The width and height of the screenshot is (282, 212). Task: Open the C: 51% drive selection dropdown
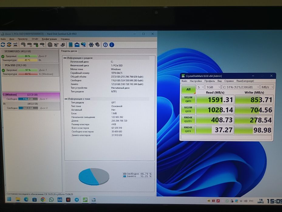(x=241, y=87)
